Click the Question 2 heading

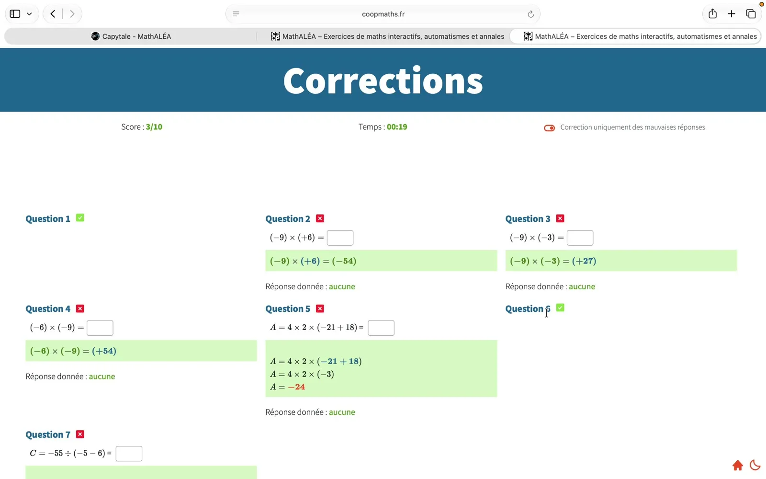[x=288, y=219]
